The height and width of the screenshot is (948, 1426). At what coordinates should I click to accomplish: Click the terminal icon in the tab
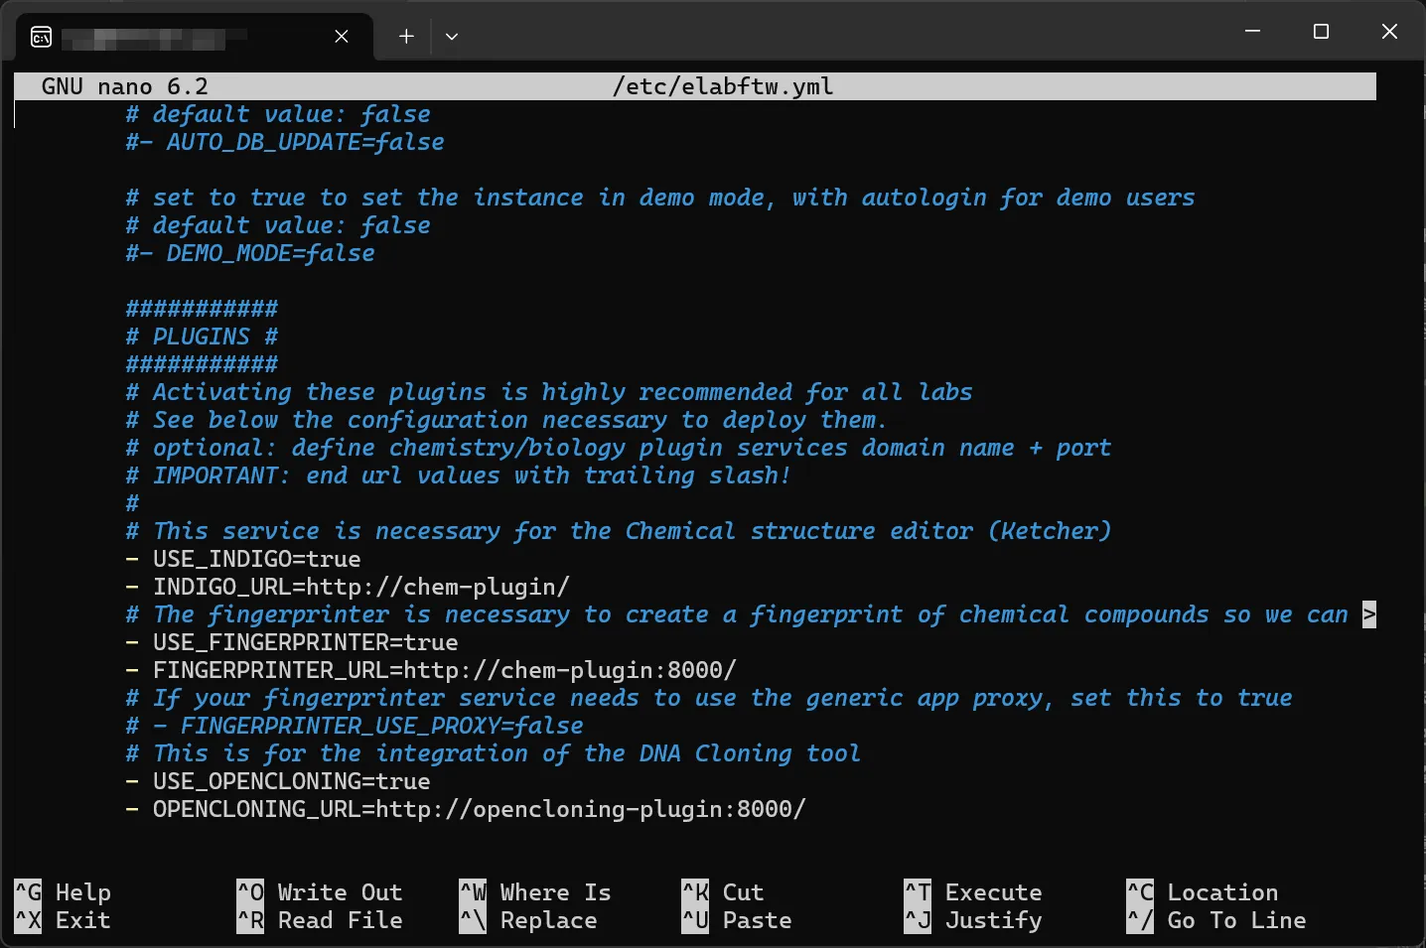point(42,37)
